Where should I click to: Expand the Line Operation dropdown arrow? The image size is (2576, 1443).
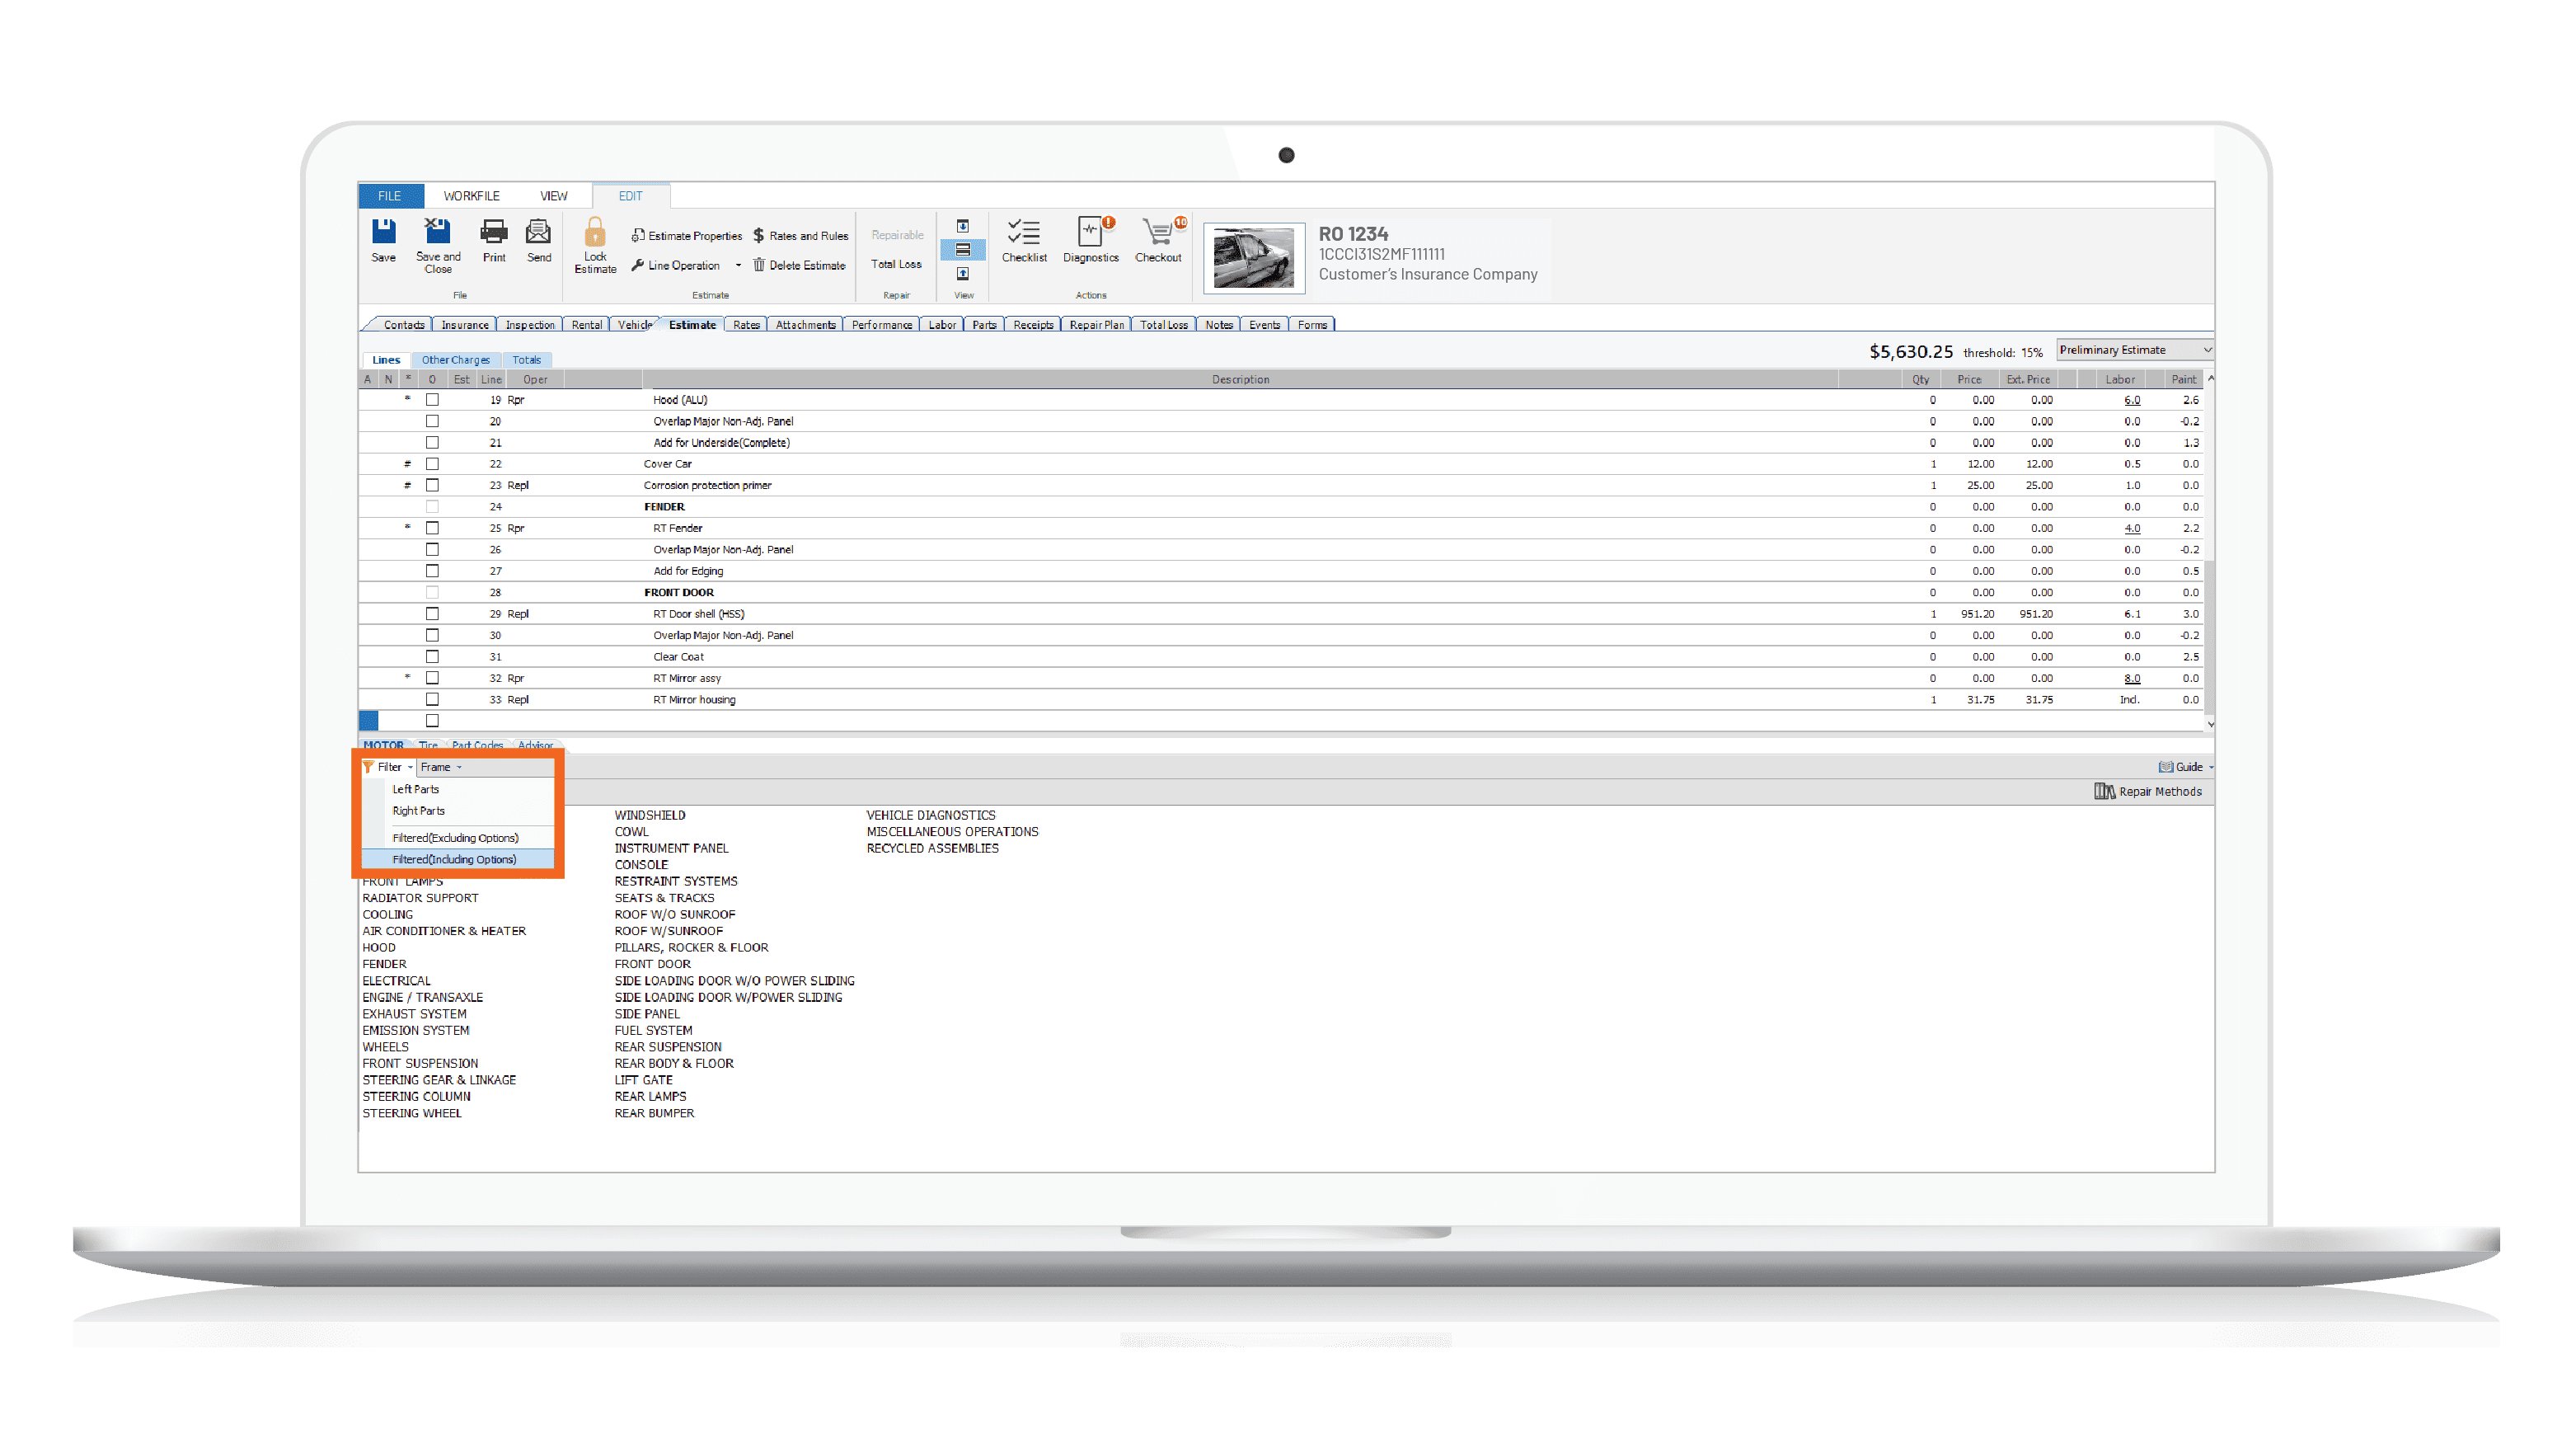click(738, 266)
